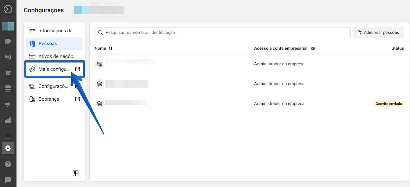Image resolution: width=410 pixels, height=187 pixels.
Task: Open the Inbox chat bubble icon
Action: tap(8, 41)
